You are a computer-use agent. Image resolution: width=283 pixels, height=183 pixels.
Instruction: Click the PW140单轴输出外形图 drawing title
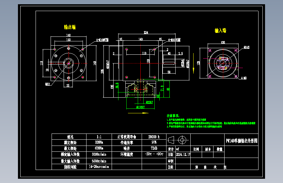point(242,141)
